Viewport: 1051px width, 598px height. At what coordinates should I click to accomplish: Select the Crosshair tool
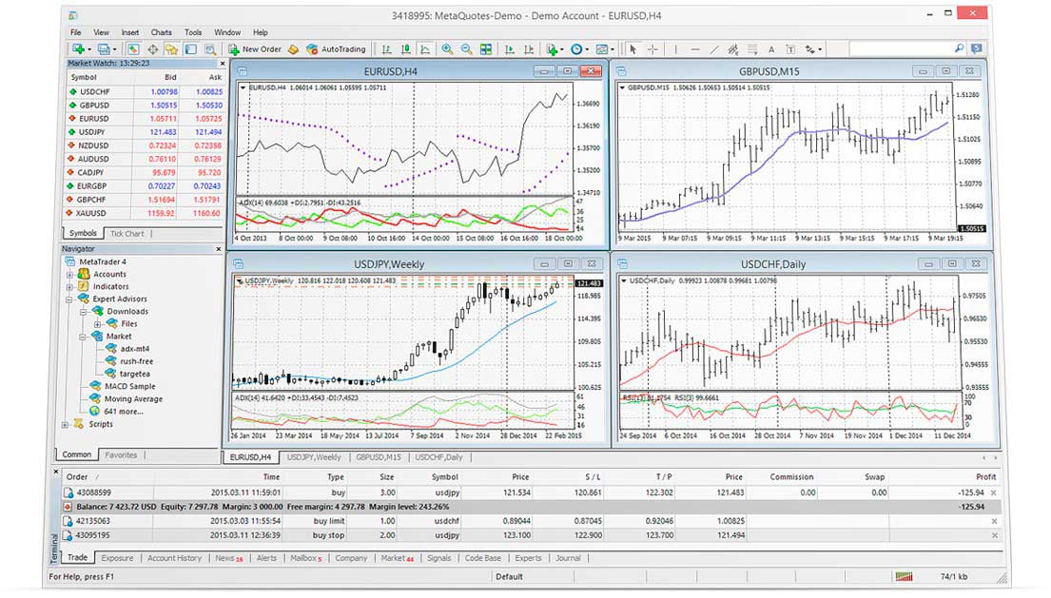652,49
